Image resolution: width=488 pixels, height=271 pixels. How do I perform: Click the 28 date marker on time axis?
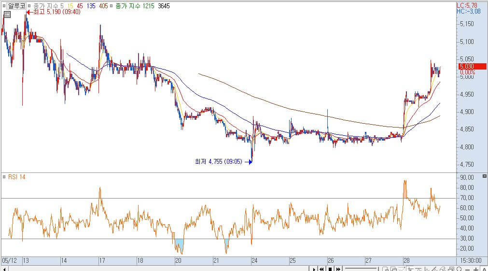coord(406,261)
